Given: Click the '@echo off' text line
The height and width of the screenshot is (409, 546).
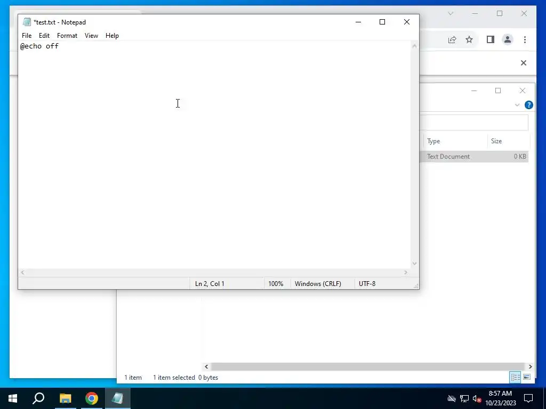Looking at the screenshot, I should [x=39, y=46].
